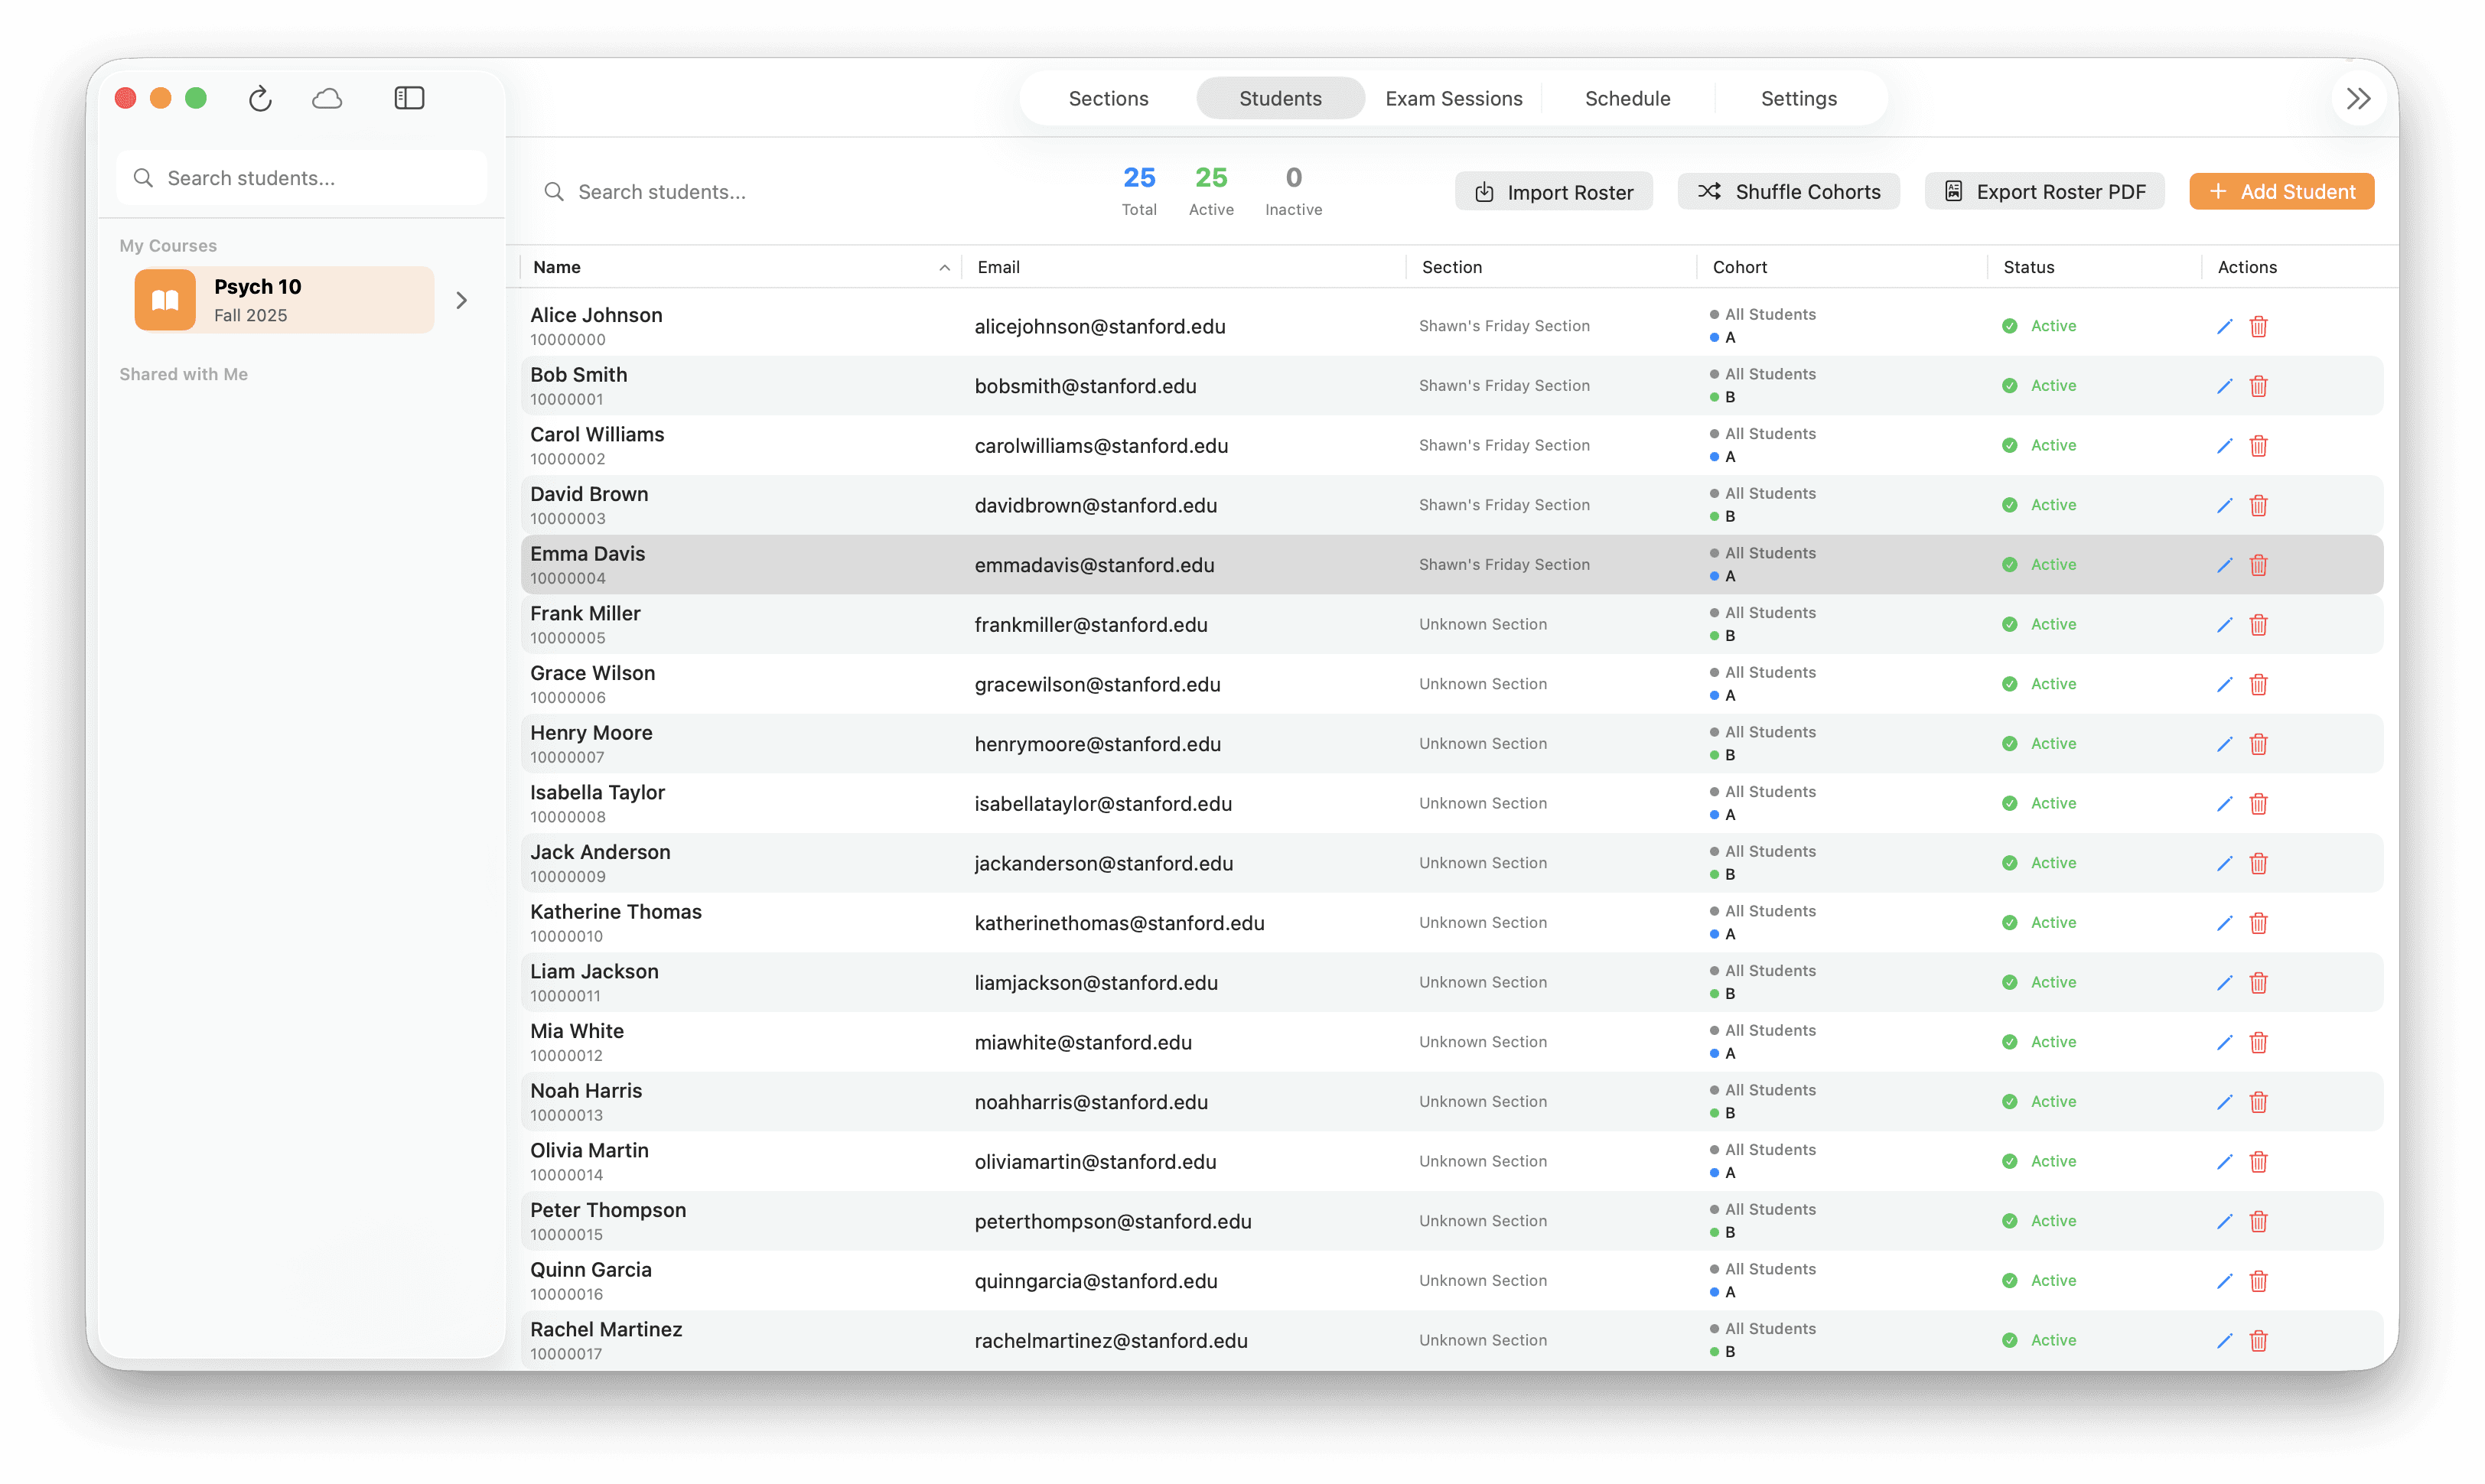This screenshot has height=1484, width=2485.
Task: Sort by the Name column header arrow
Action: tap(944, 267)
